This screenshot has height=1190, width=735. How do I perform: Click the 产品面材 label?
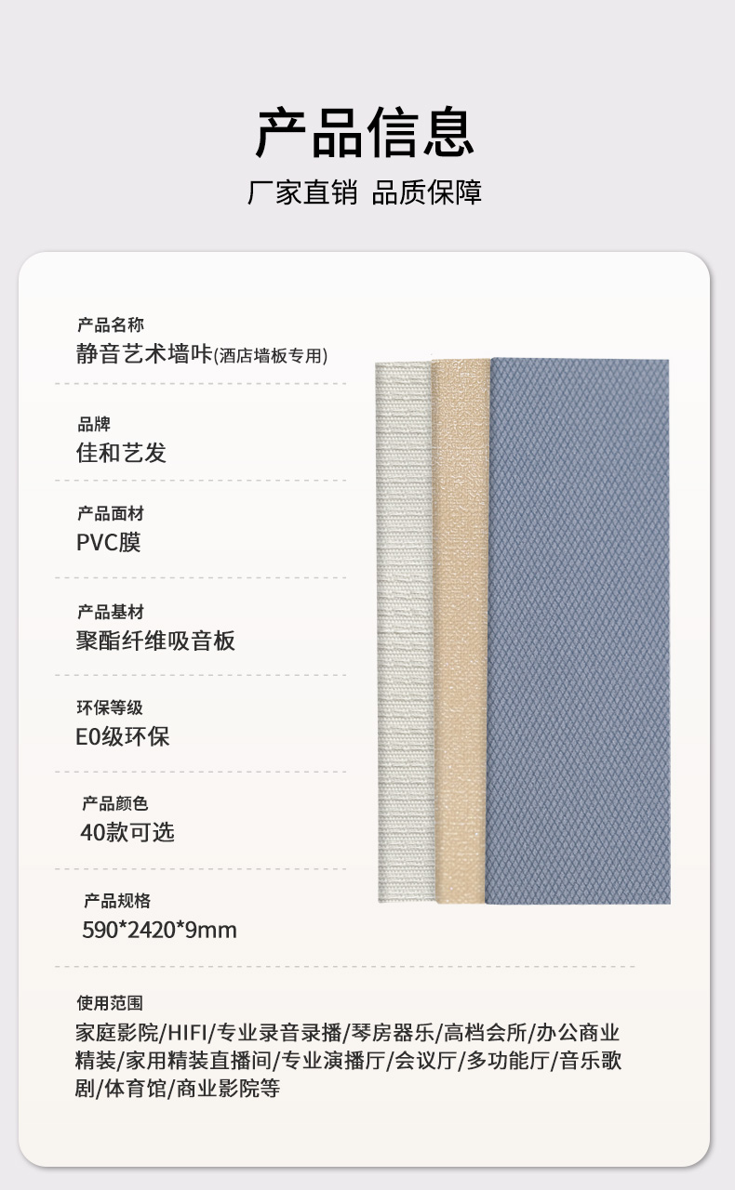110,514
